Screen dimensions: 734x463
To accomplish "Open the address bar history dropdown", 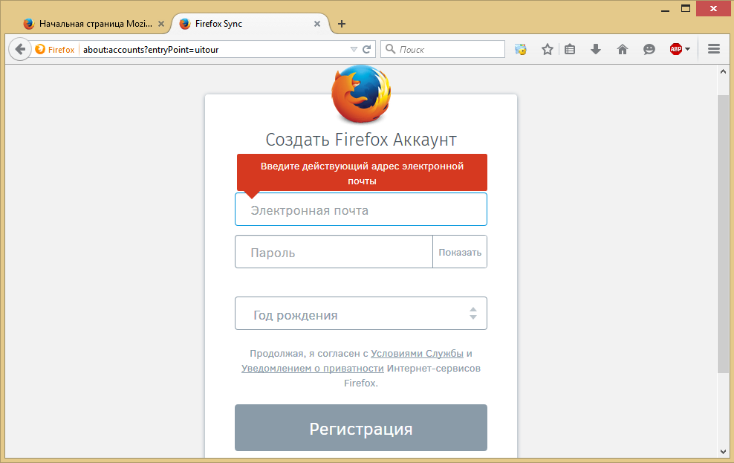I will pos(354,50).
